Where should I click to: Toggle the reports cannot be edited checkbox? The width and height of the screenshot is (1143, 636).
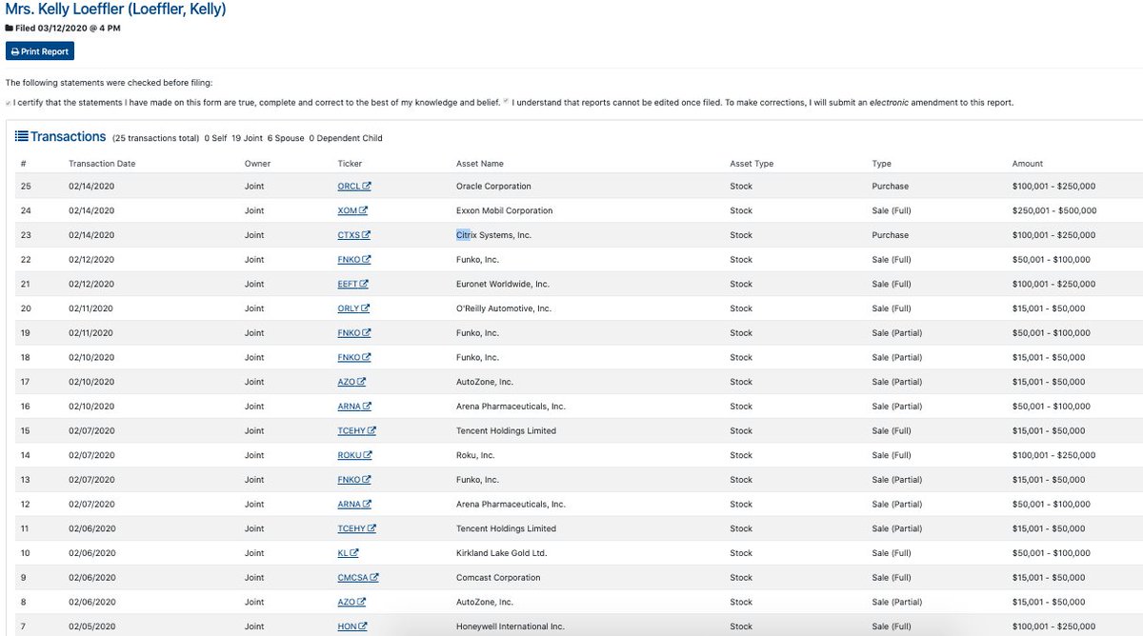[506, 102]
